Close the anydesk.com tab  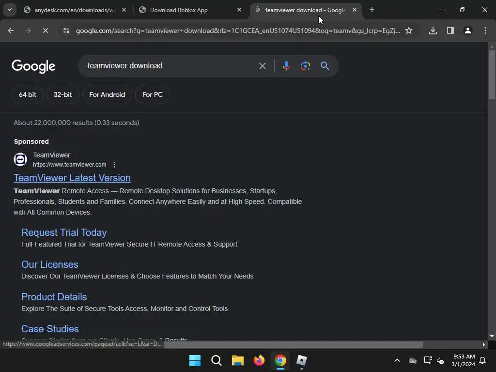coord(124,10)
